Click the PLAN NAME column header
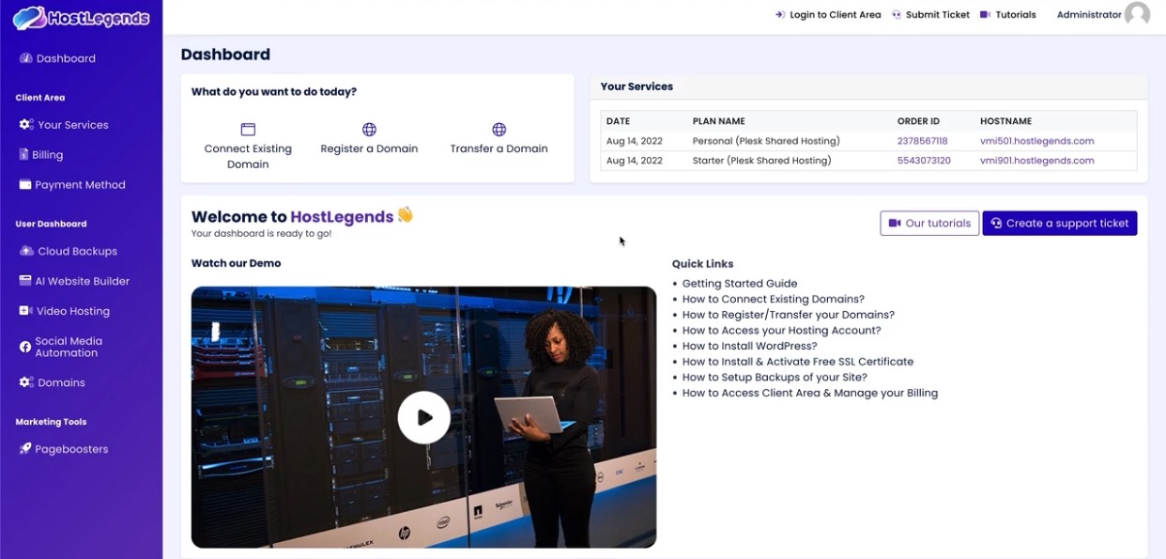 click(718, 121)
